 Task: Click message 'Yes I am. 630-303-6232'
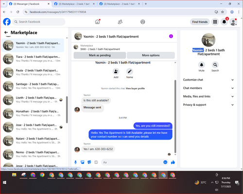pyautogui.click(x=98, y=149)
